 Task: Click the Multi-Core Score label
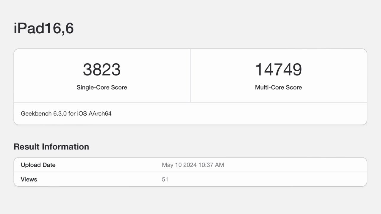point(278,87)
